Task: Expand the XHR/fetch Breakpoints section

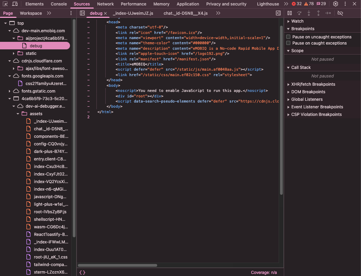Action: coord(313,84)
